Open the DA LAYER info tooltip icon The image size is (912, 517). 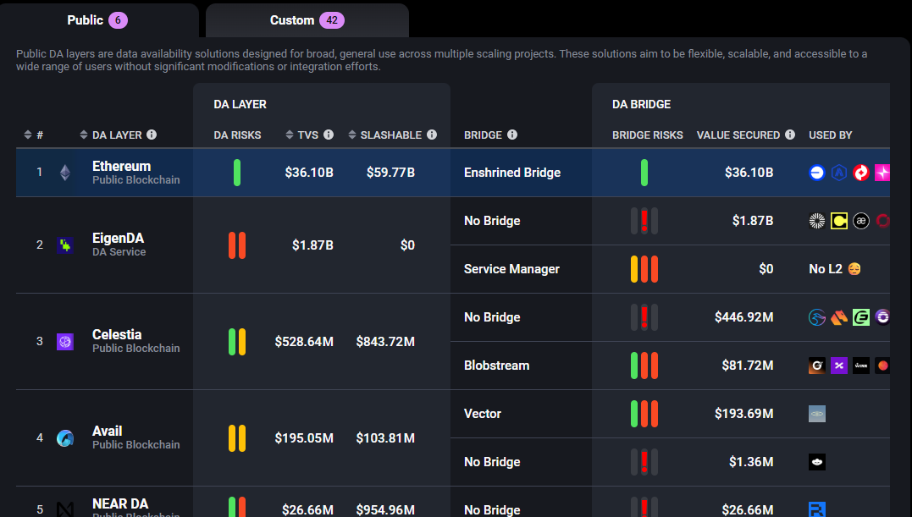coord(152,135)
